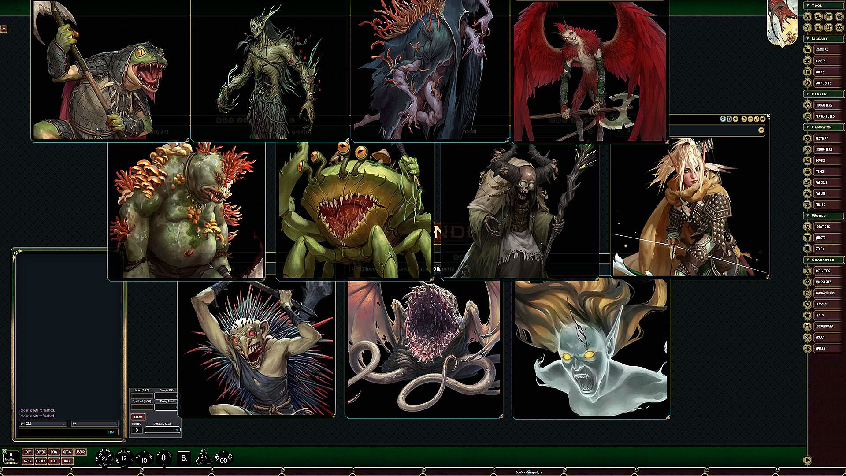Click the Roll DC number field

pyautogui.click(x=137, y=430)
